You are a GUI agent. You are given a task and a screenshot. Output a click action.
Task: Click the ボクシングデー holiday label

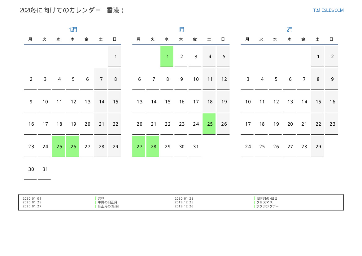point(267,206)
